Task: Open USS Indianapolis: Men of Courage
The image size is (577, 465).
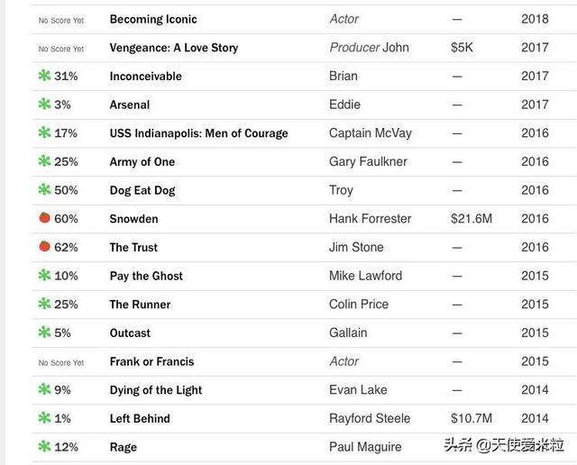Action: (x=198, y=133)
